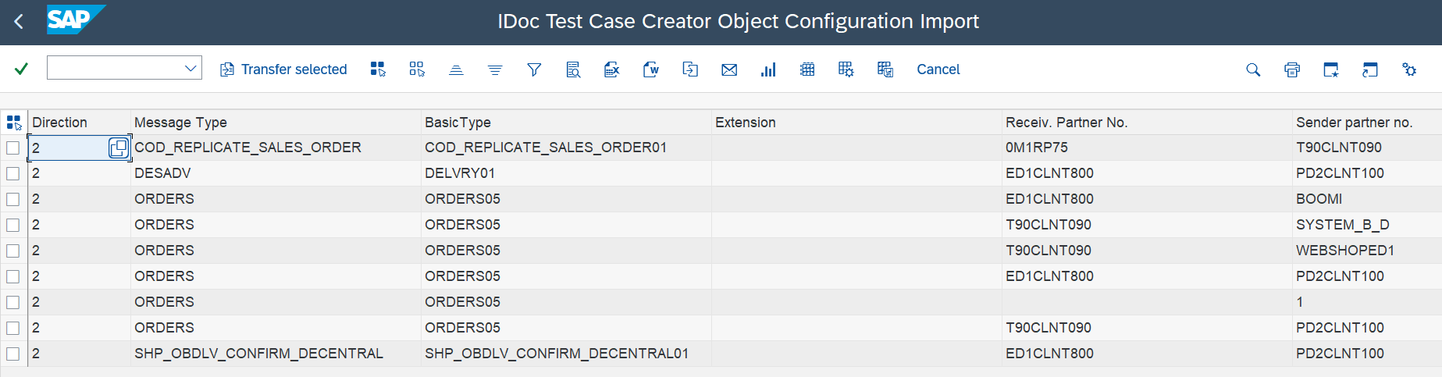
Task: Open the Select Layout grid icon
Action: (x=807, y=69)
